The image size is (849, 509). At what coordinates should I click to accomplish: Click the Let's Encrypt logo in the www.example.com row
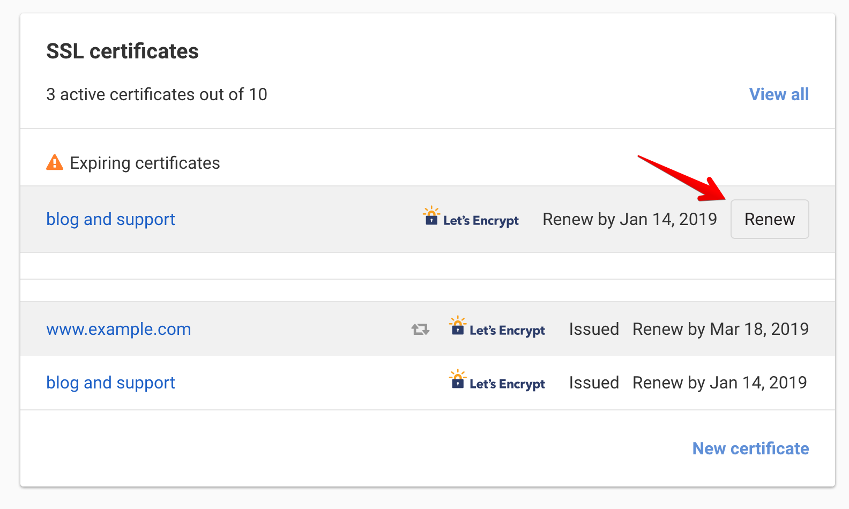pos(497,327)
